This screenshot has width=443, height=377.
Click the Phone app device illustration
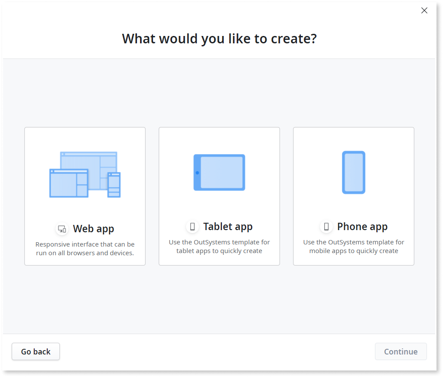[x=353, y=172]
